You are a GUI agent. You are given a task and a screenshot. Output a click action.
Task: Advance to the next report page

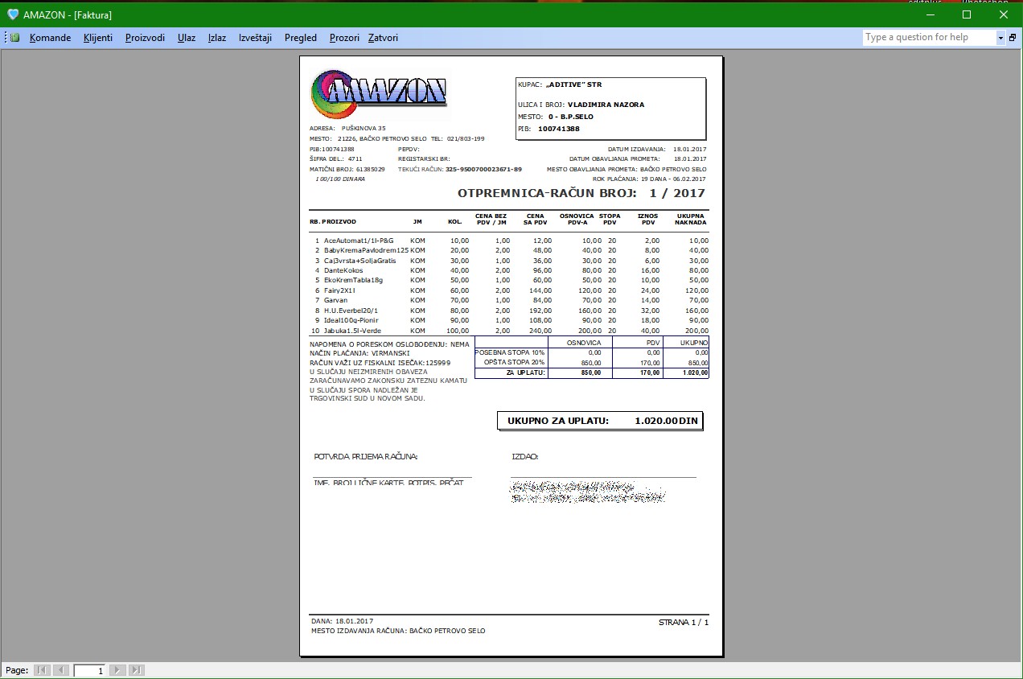117,670
